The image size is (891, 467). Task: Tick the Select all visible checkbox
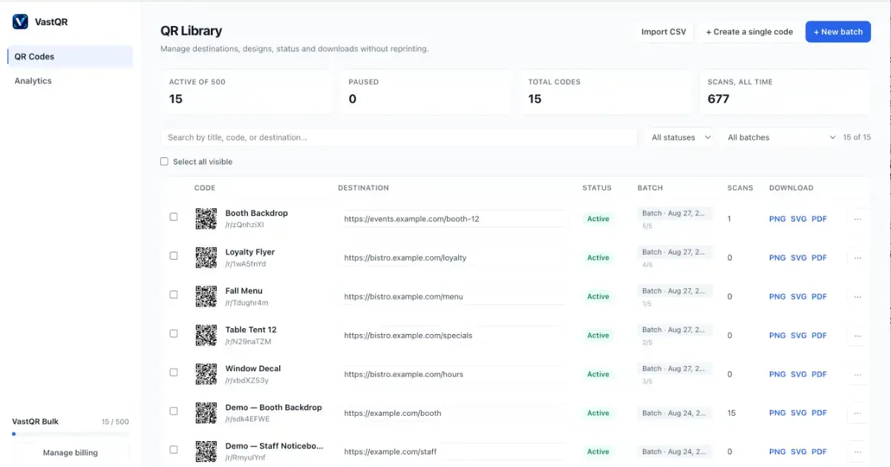click(x=164, y=161)
